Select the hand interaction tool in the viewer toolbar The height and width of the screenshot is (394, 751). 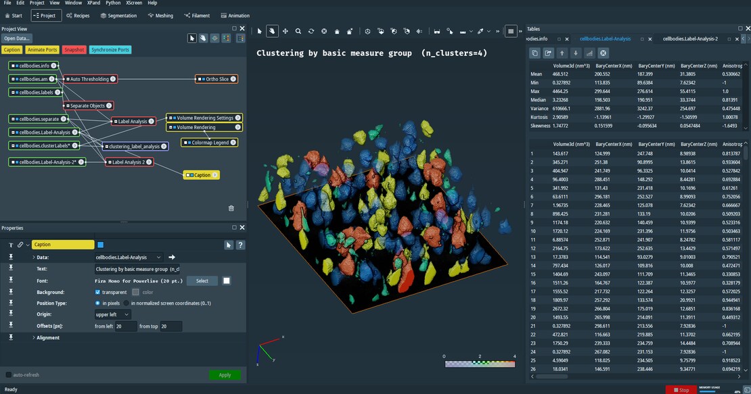[x=272, y=30]
